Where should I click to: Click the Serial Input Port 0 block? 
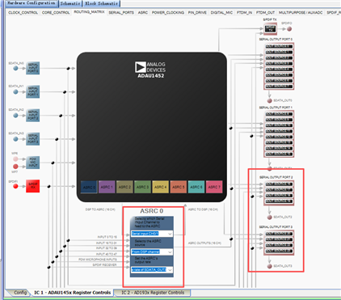33,68
